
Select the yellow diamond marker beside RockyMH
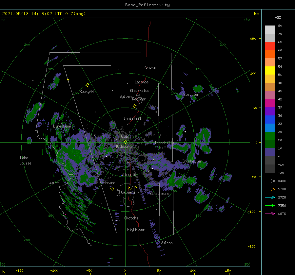pyautogui.click(x=88, y=85)
